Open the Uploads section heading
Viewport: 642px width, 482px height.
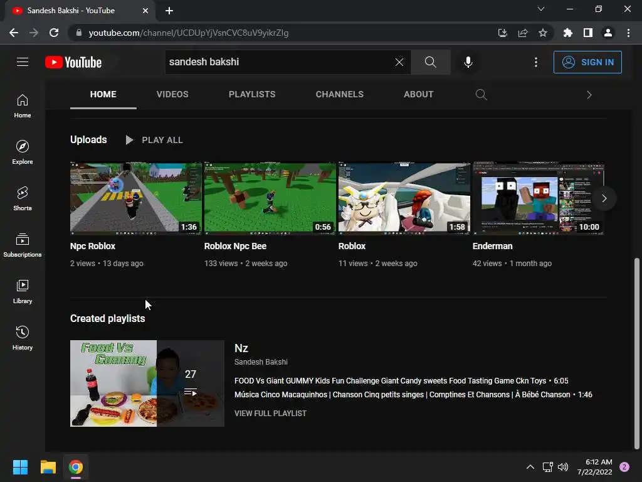tap(88, 140)
